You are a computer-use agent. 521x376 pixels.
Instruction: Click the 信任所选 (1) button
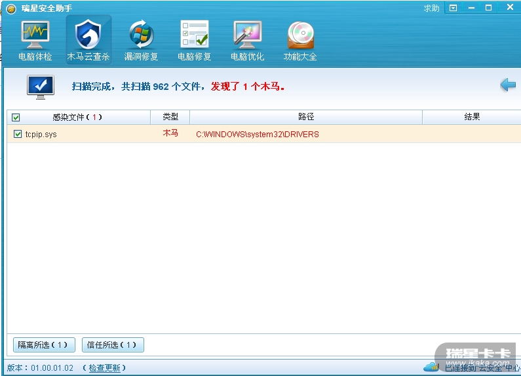coord(113,345)
